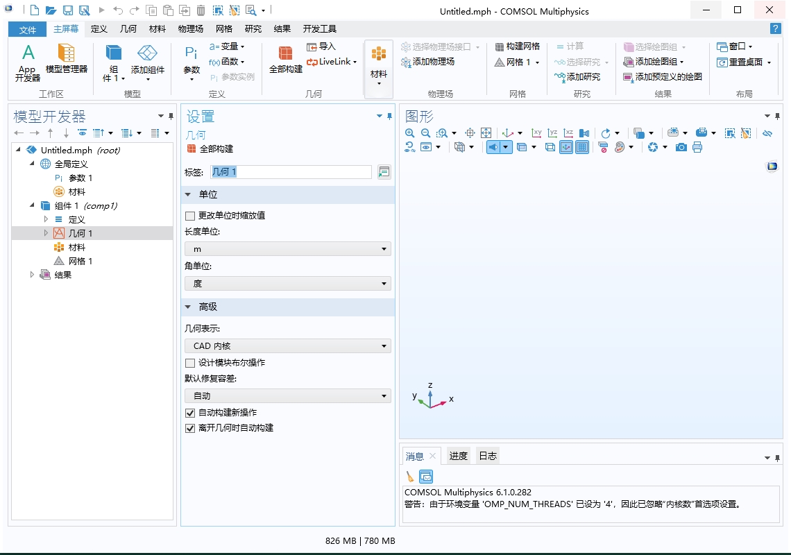Click the select box icon in Graphics toolbar
Screen dimensions: 791x555
pos(729,133)
